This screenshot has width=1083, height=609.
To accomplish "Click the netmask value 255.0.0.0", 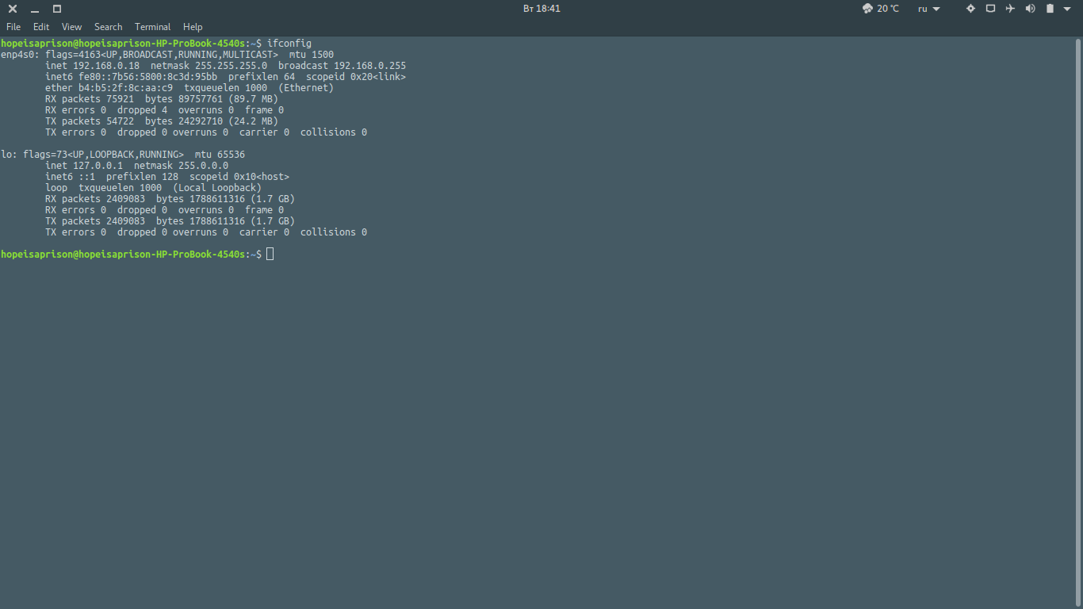I will click(x=203, y=165).
